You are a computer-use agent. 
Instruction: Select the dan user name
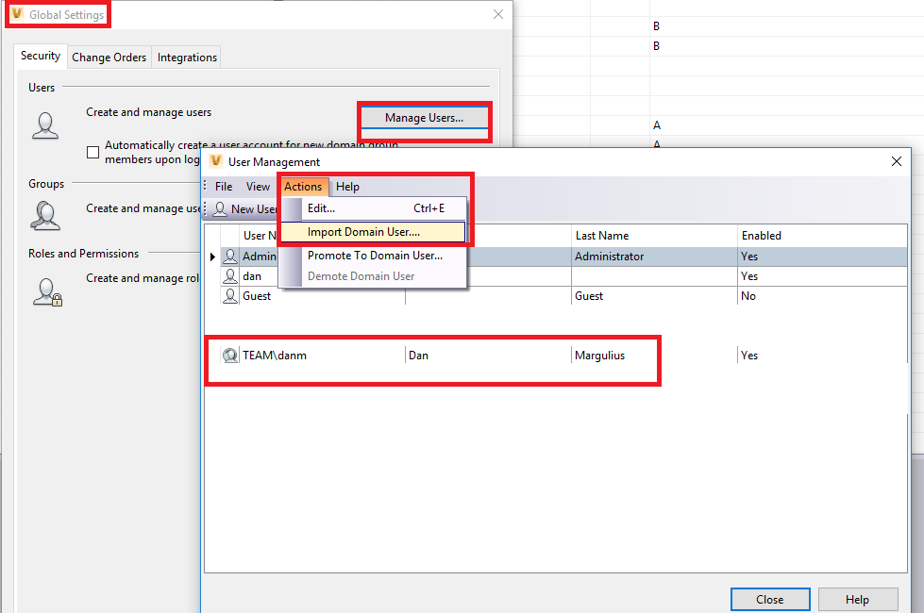tap(252, 276)
